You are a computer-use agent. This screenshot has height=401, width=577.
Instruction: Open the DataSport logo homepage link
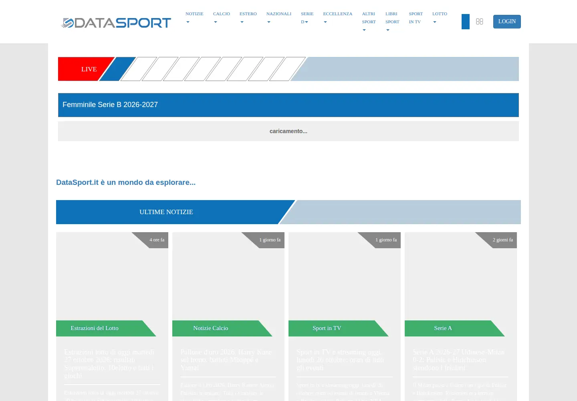click(x=116, y=23)
